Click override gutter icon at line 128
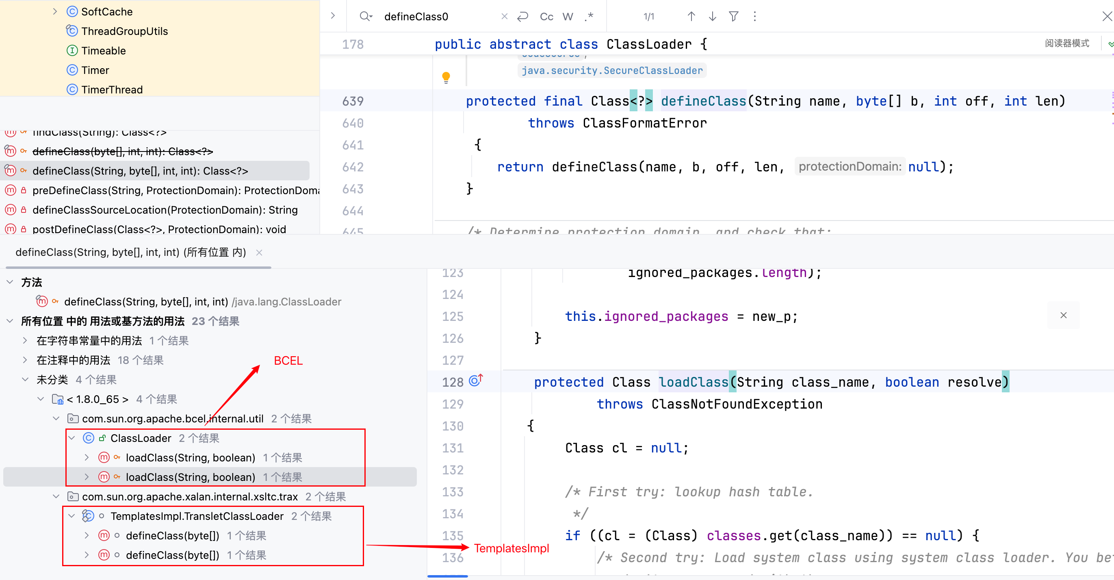This screenshot has width=1114, height=580. 475,380
